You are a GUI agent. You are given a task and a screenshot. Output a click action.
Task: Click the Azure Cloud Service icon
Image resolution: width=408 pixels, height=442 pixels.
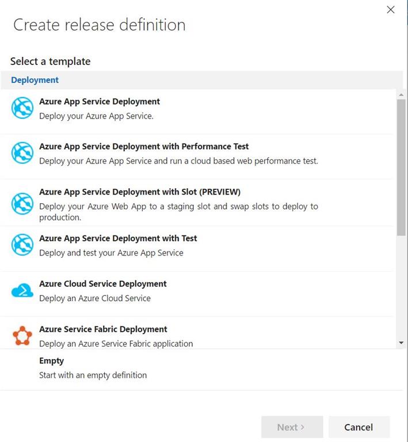click(x=22, y=291)
